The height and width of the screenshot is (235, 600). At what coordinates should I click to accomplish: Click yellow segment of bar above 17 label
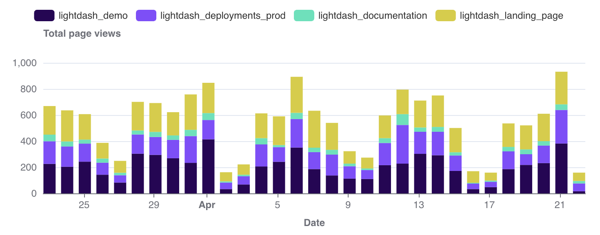[491, 176]
